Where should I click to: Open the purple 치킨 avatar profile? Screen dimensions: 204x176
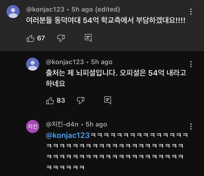coord(33,127)
